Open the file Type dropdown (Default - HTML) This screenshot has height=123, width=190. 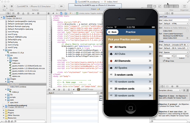pos(176,24)
